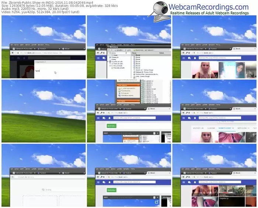Collapse orange 'Szczegóły' Explorer panel chevron
258x208 pixels.
click(138, 101)
